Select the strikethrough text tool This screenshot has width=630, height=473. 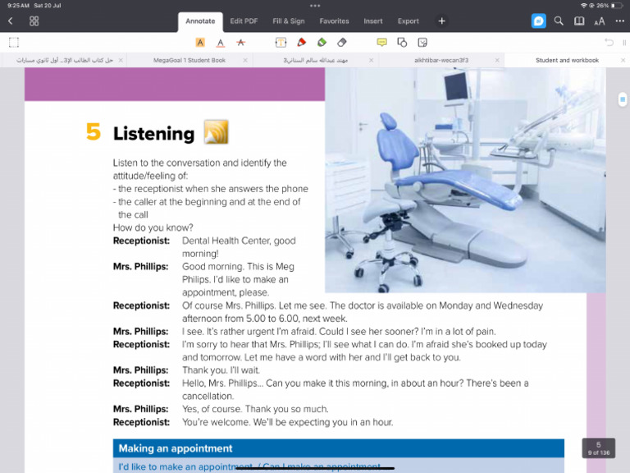point(240,42)
